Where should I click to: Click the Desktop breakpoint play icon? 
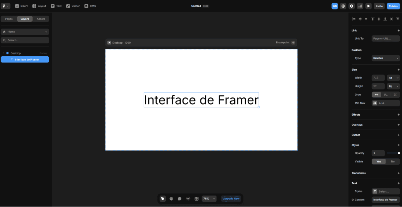(x=109, y=43)
